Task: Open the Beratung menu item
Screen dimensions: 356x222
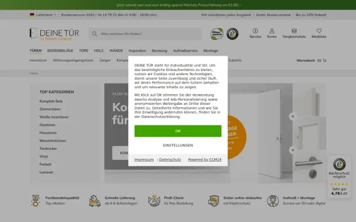Action: (160, 50)
